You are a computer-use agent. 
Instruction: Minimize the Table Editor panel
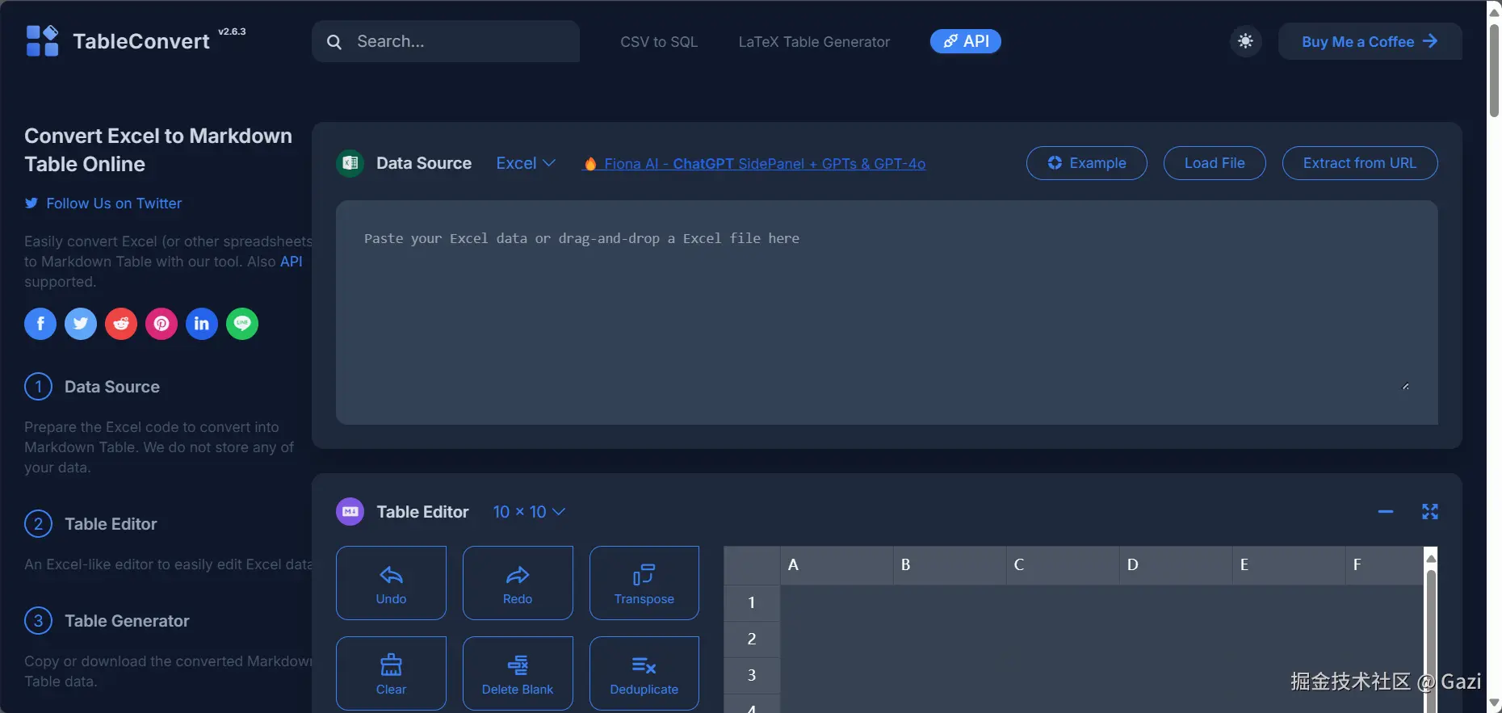1386,512
